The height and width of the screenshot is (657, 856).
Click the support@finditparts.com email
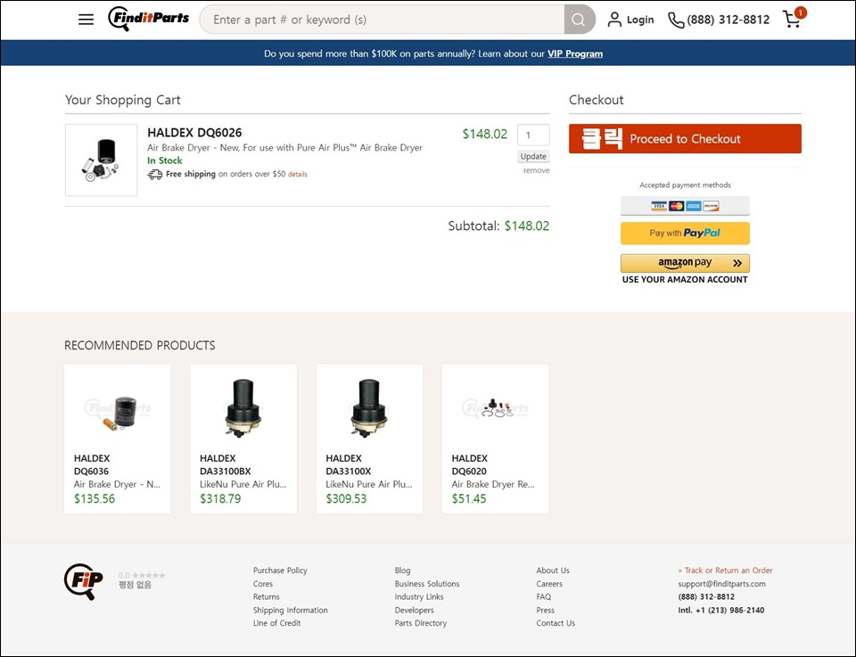click(x=721, y=584)
